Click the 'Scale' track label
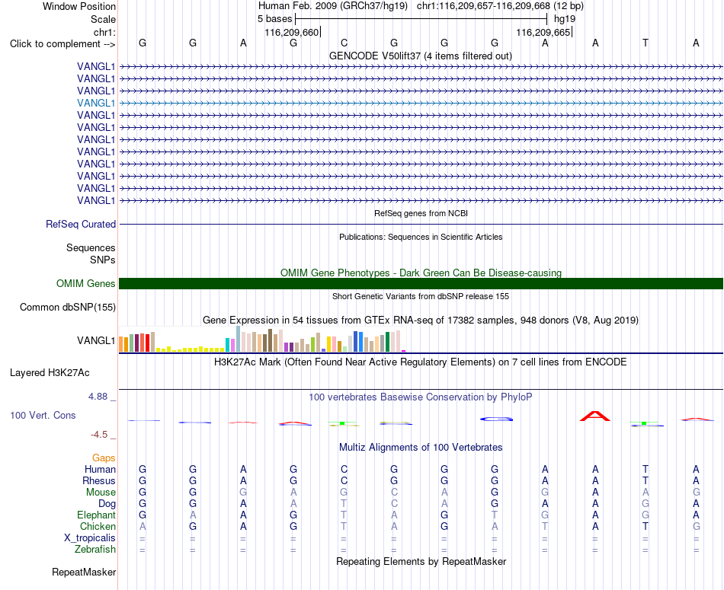The width and height of the screenshot is (724, 590). 103,19
